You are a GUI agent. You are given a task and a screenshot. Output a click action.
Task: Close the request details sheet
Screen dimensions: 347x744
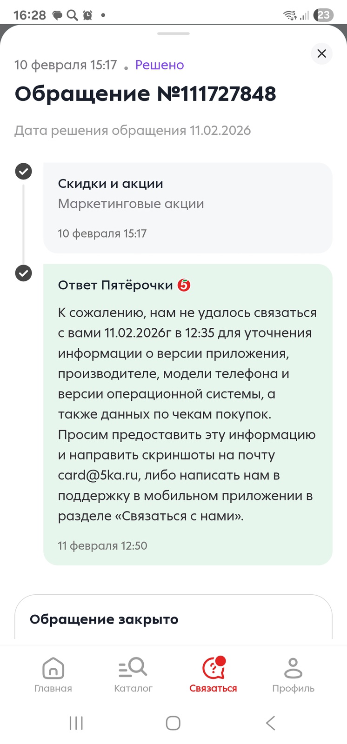point(321,53)
